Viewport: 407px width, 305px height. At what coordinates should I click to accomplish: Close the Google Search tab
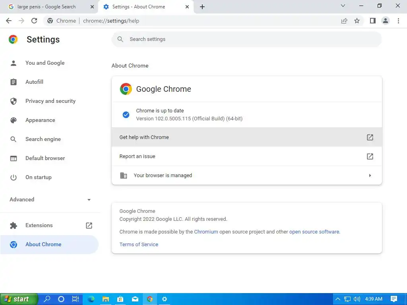(92, 7)
